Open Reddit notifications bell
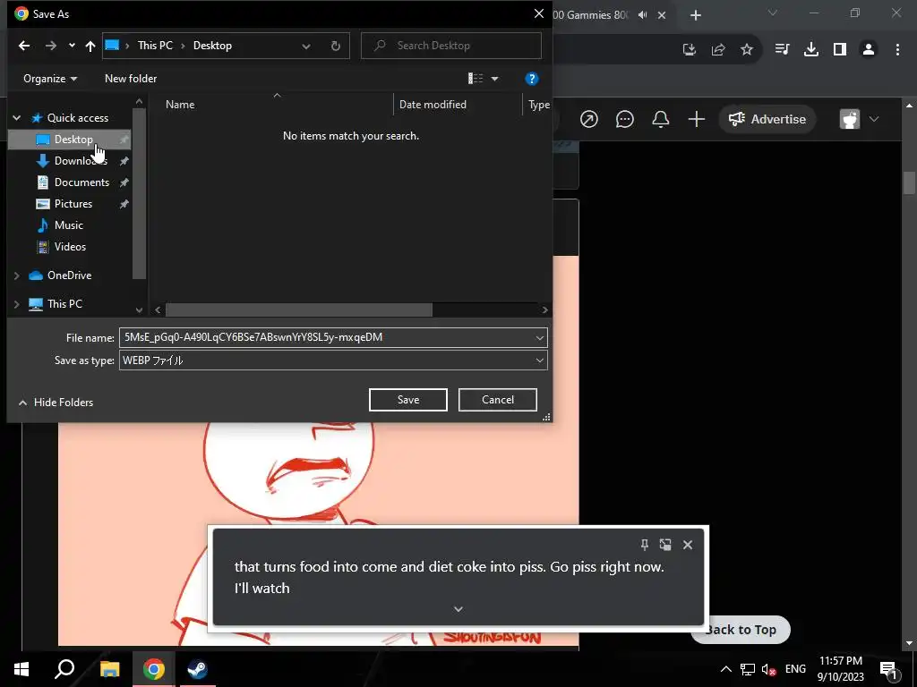 (661, 119)
